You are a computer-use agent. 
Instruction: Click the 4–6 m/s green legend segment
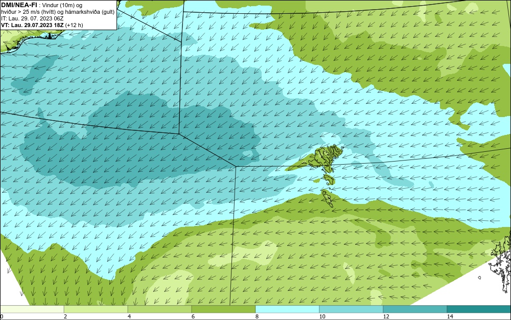(x=159, y=309)
